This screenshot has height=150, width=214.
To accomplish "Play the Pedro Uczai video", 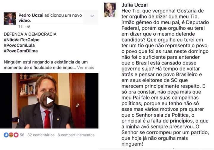I will coord(49,101).
